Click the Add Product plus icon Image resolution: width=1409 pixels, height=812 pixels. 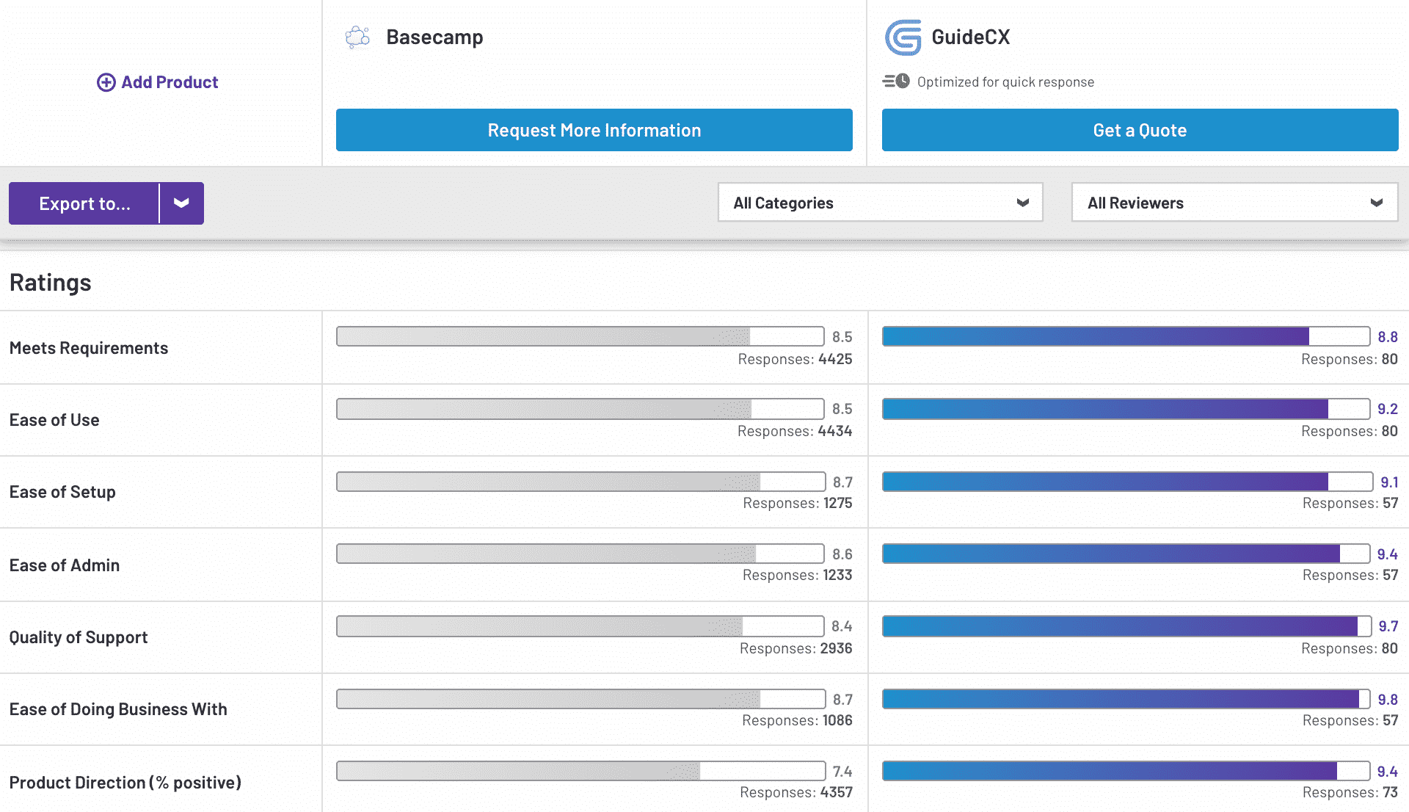pyautogui.click(x=106, y=82)
